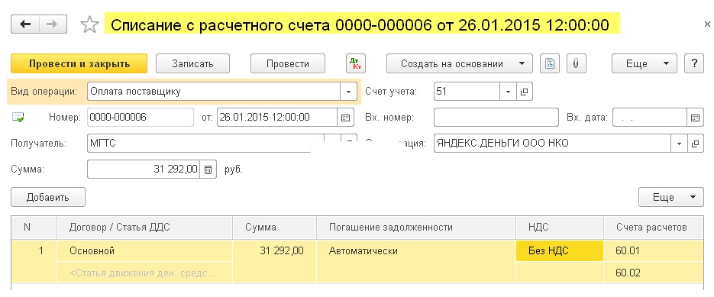Select the Без НДС cell
The image size is (714, 297).
(x=560, y=250)
